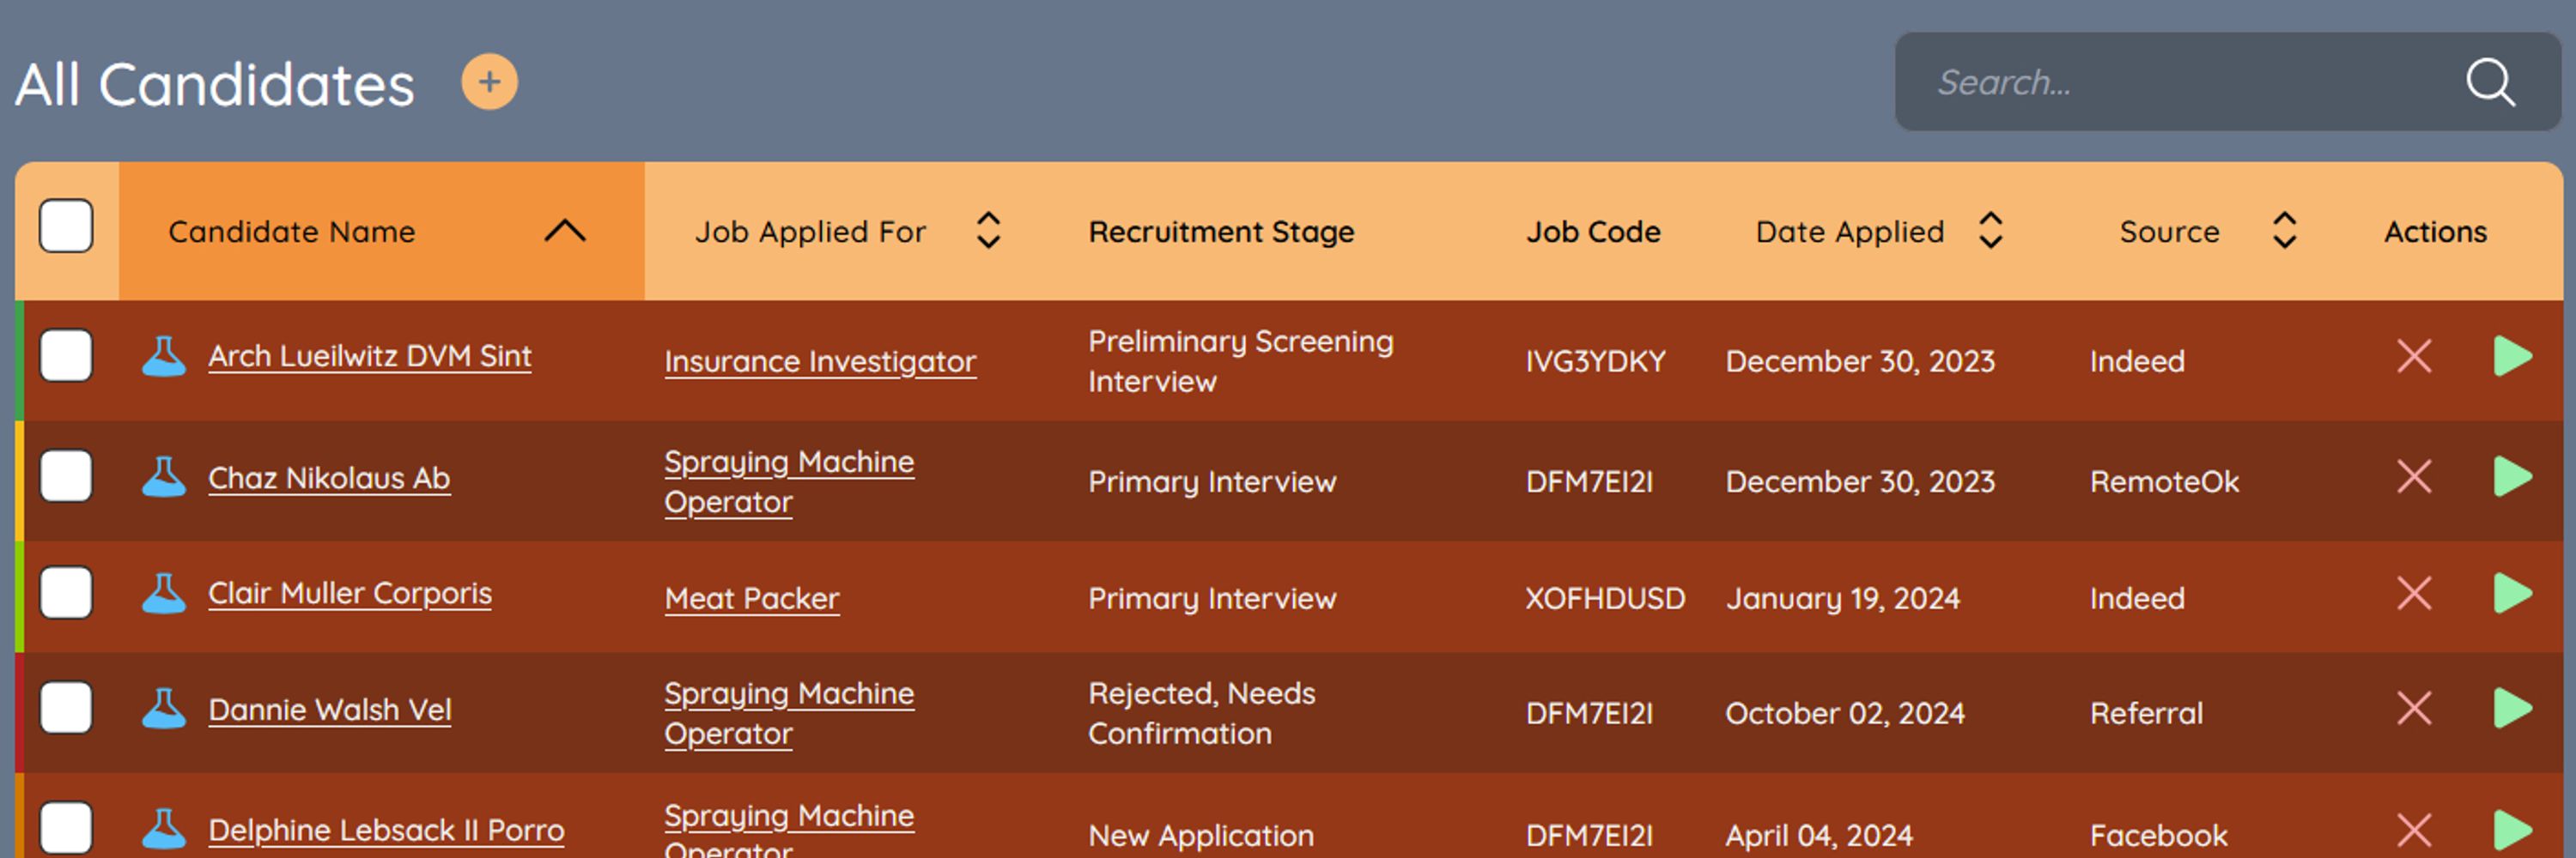
Task: Check the box for Chaz Nikolaus Ab
Action: pos(66,476)
